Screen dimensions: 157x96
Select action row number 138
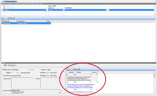click(82, 82)
